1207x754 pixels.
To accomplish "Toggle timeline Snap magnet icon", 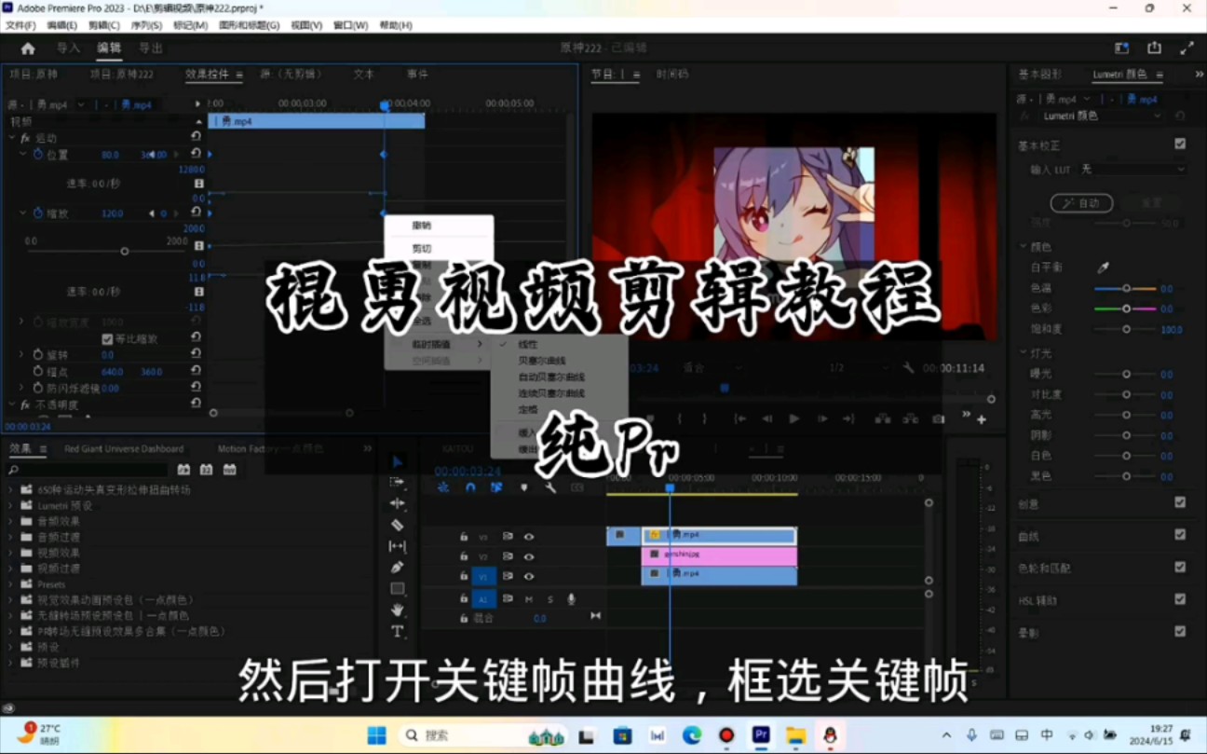I will pyautogui.click(x=470, y=487).
